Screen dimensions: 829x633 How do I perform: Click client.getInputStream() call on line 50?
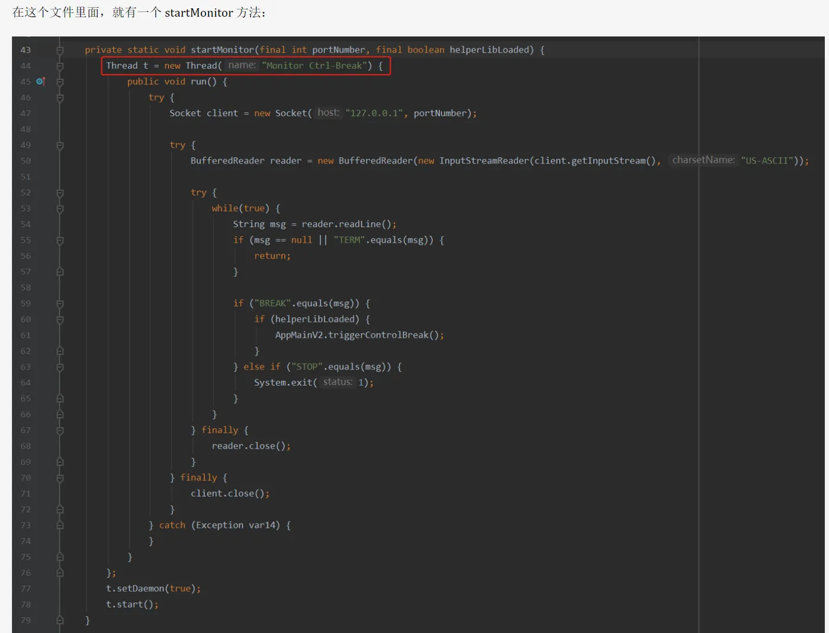coord(595,161)
